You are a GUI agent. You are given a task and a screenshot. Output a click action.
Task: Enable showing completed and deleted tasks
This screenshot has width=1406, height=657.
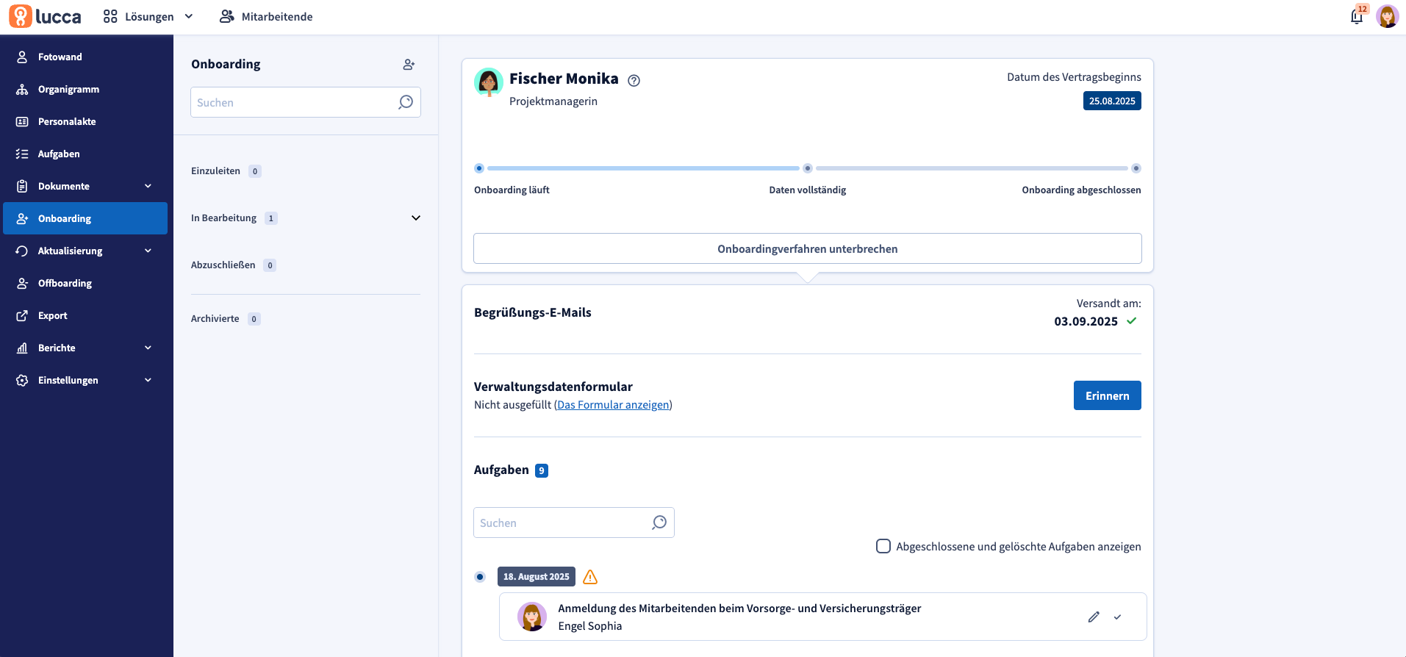tap(883, 546)
